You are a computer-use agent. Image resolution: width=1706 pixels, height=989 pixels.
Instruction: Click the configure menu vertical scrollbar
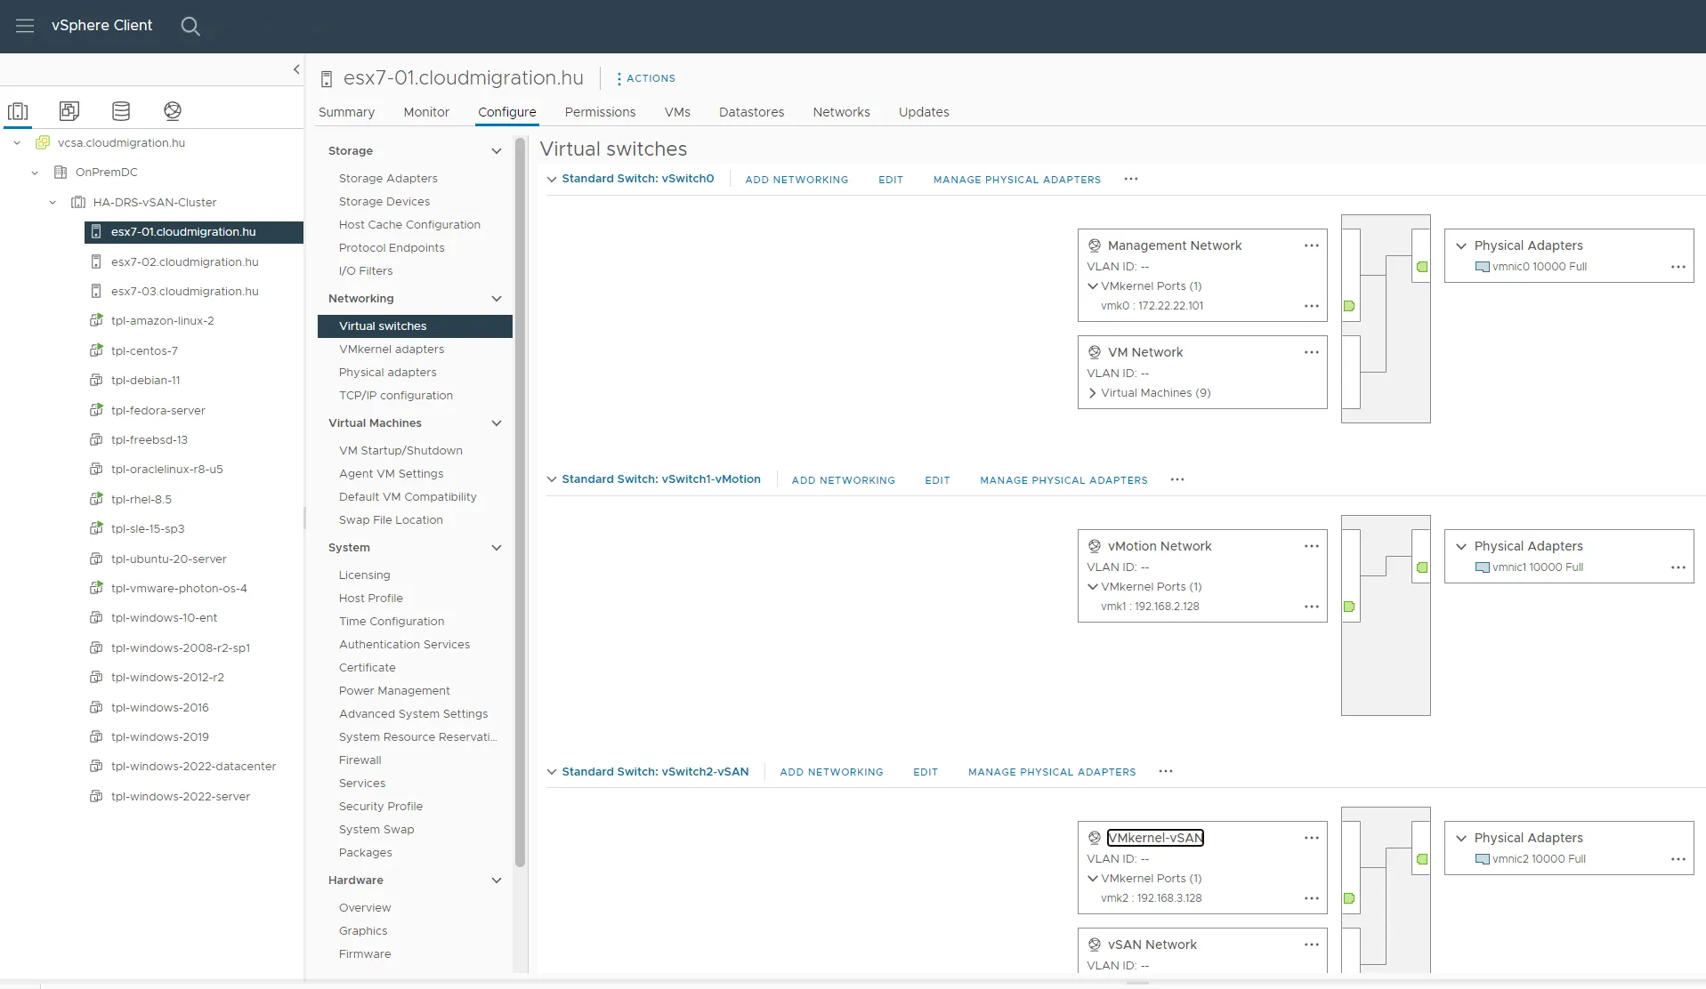click(x=521, y=503)
